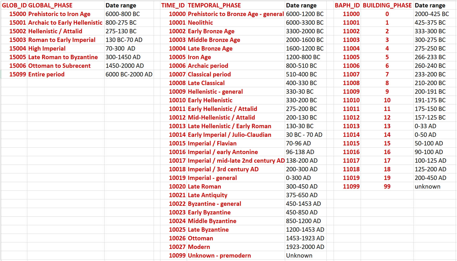Click the 'Prehistoric to Iron Age' cell
This screenshot has height=261, width=457.
tap(59, 14)
